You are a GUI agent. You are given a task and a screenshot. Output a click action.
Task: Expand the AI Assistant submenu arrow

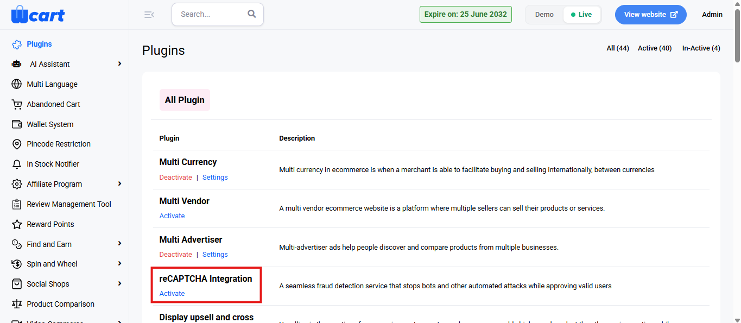coord(119,64)
